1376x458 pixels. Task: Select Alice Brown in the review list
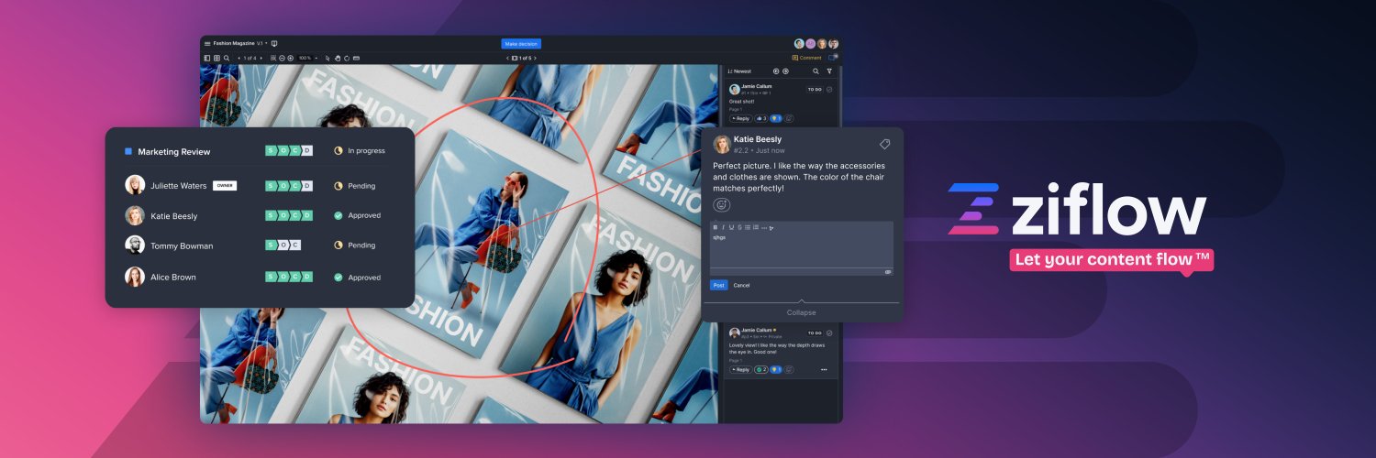(173, 277)
